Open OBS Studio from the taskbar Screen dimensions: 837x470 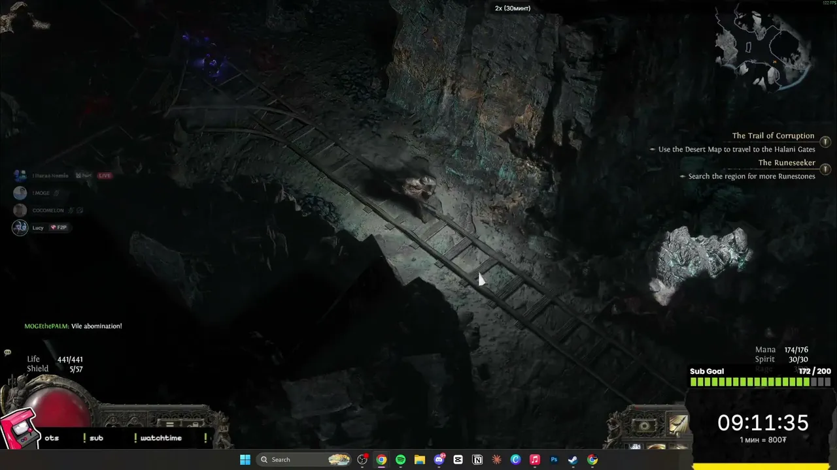coord(362,460)
